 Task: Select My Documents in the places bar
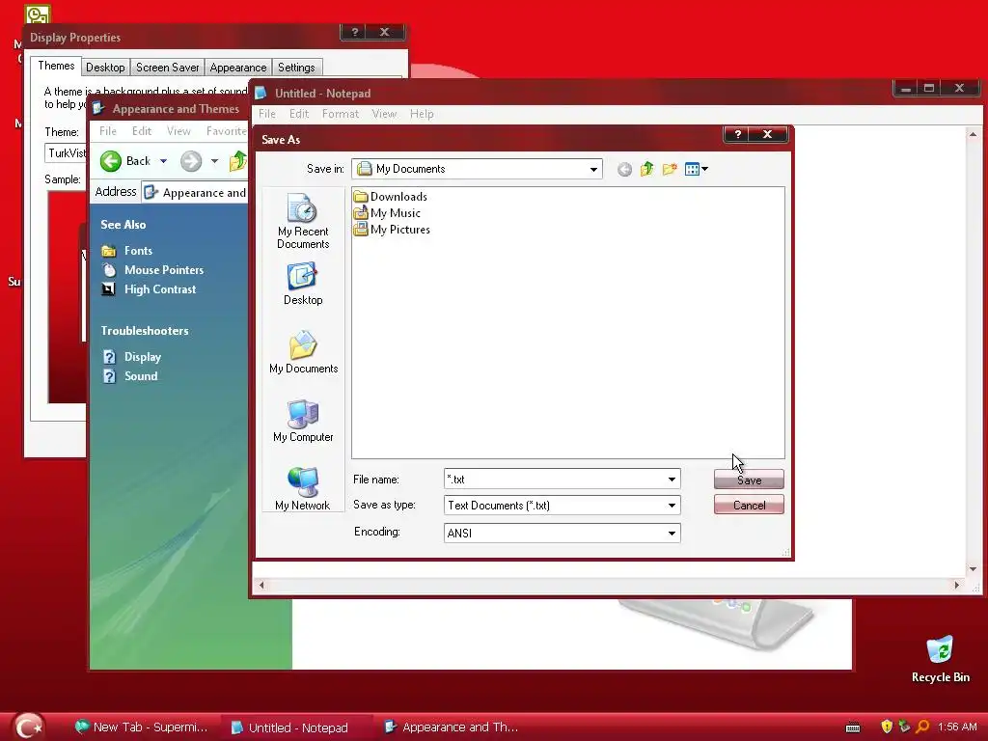tap(303, 352)
